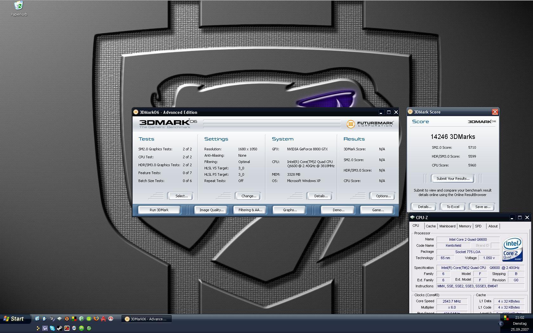533x333 pixels.
Task: Click the 3DMark06 title bar icon
Action: 136,112
